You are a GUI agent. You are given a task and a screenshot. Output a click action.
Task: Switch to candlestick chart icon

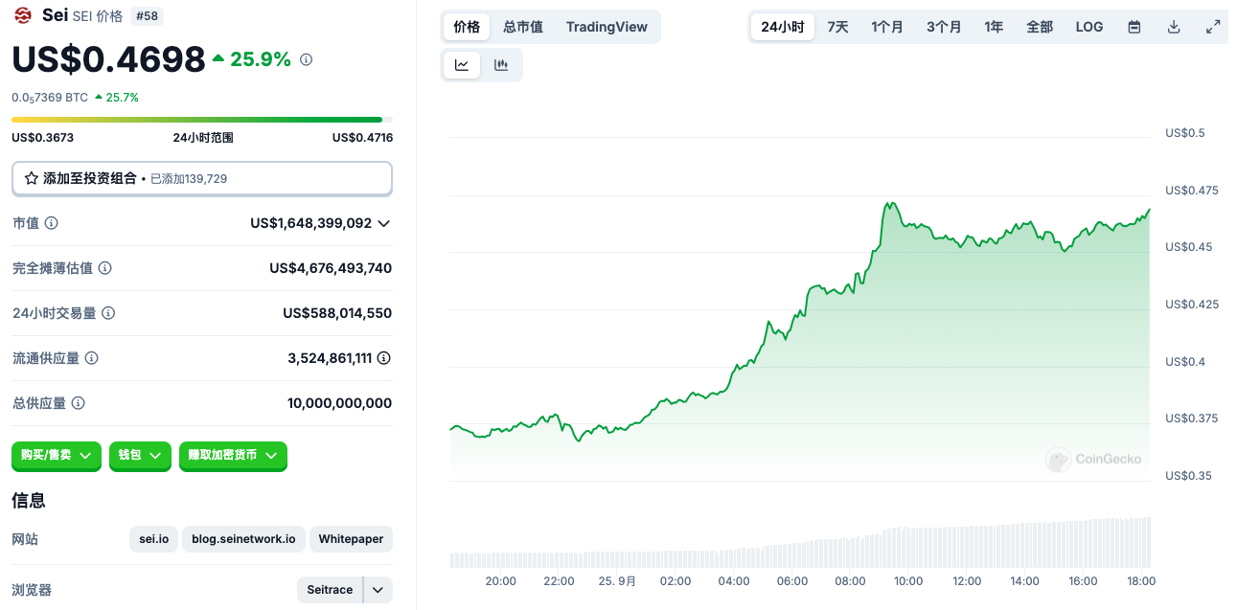[x=501, y=65]
